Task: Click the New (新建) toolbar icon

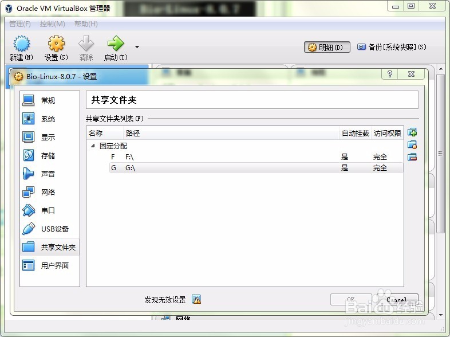Action: click(x=22, y=44)
